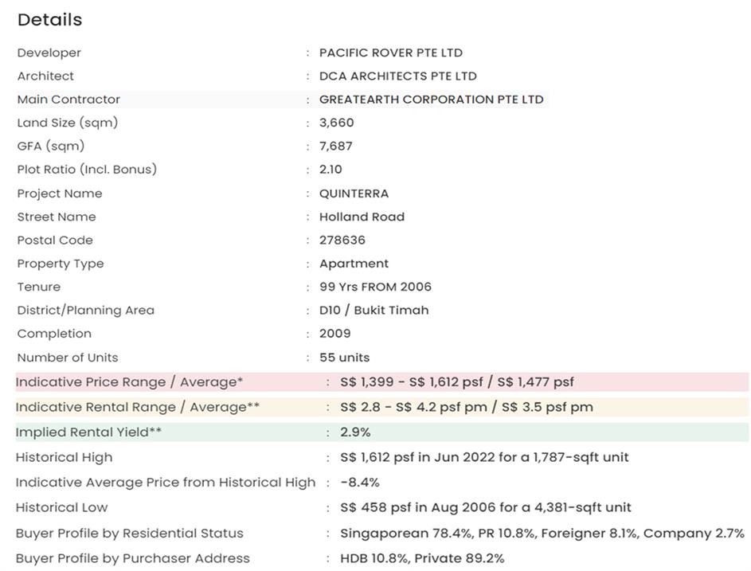Select the GFA value 7,687
The width and height of the screenshot is (751, 571).
335,146
